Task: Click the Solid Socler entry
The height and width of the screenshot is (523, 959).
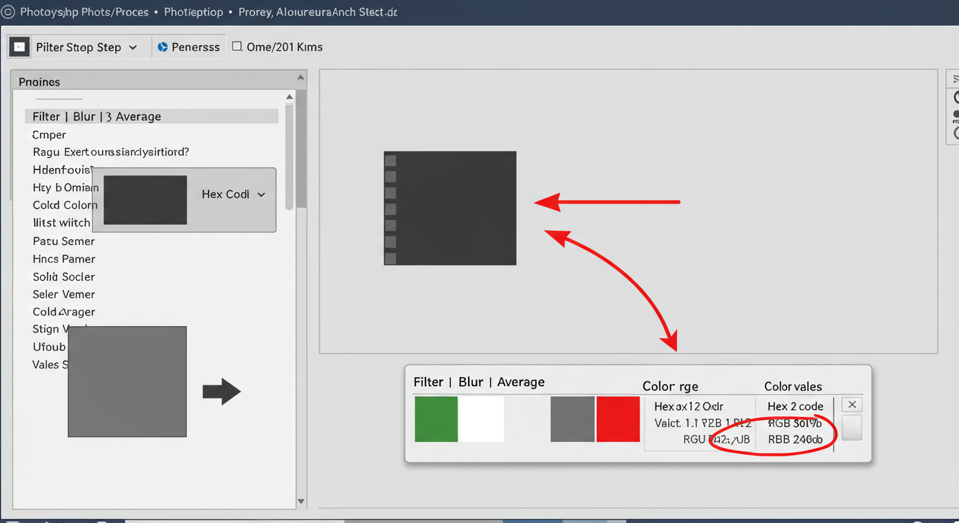Action: coord(63,276)
